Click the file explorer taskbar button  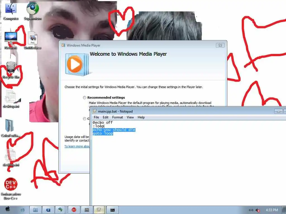(35, 210)
